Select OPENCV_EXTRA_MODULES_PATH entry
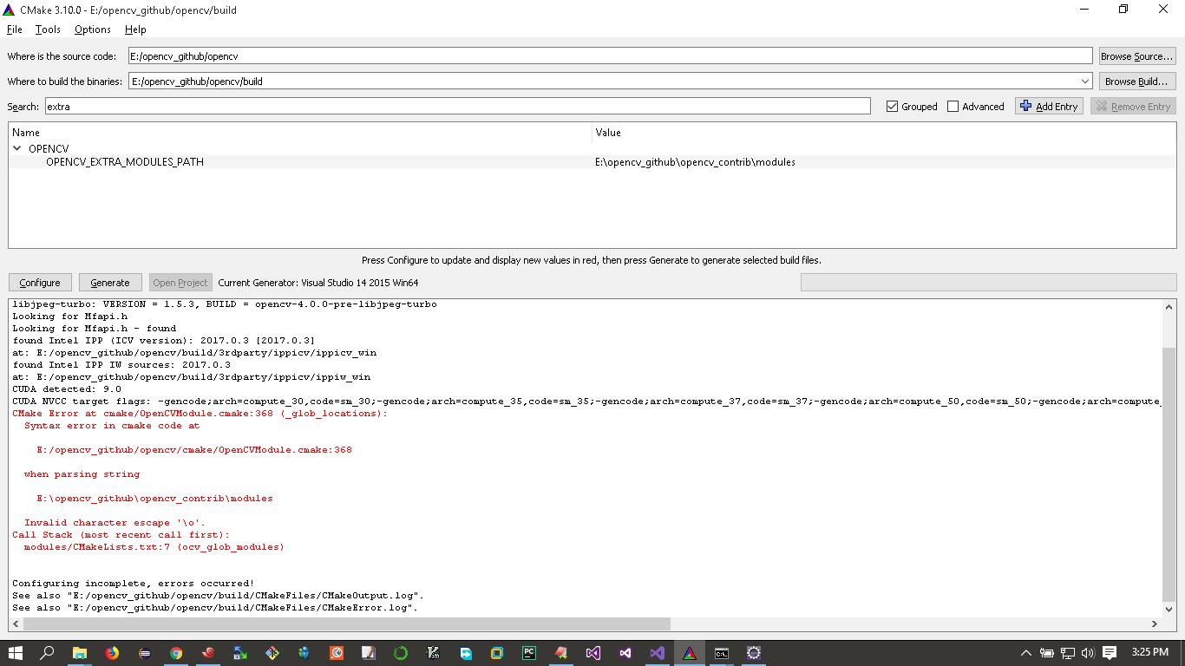The width and height of the screenshot is (1185, 666). click(x=125, y=162)
